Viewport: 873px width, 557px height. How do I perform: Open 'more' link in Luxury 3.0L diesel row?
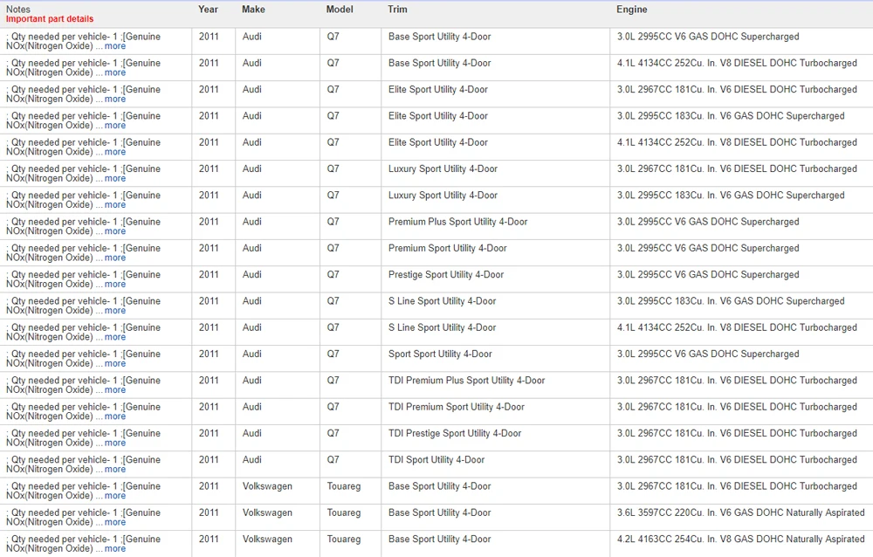point(114,178)
